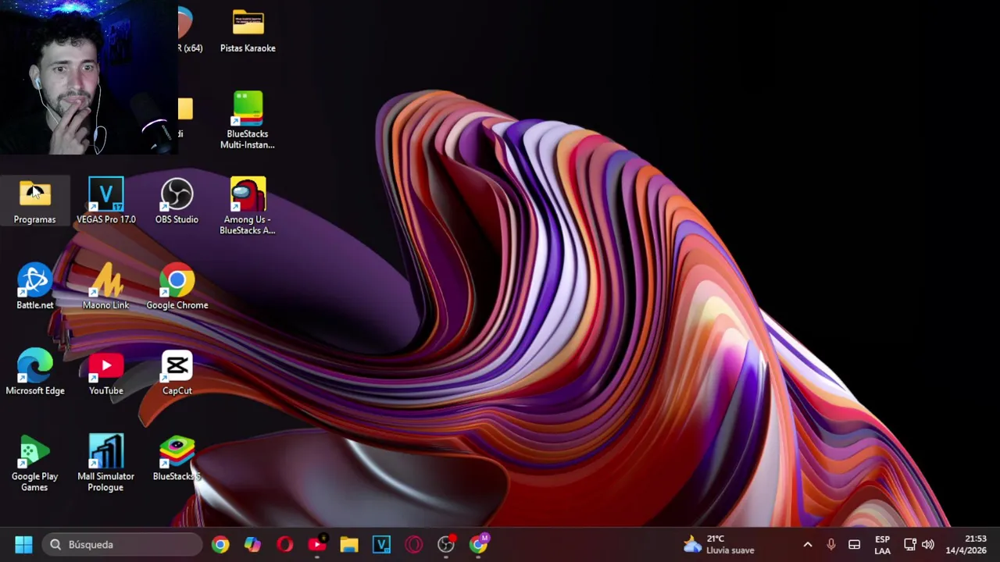Expand hidden system tray icons
This screenshot has width=1000, height=562.
pos(808,544)
